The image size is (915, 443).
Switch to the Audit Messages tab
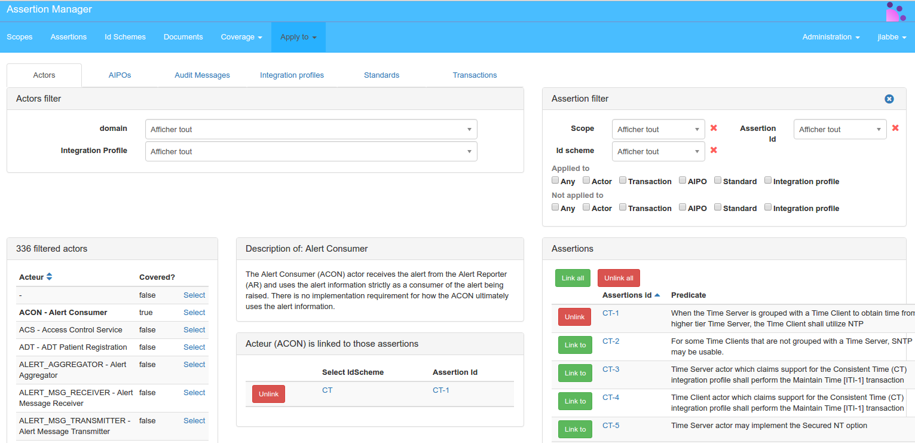coord(202,75)
